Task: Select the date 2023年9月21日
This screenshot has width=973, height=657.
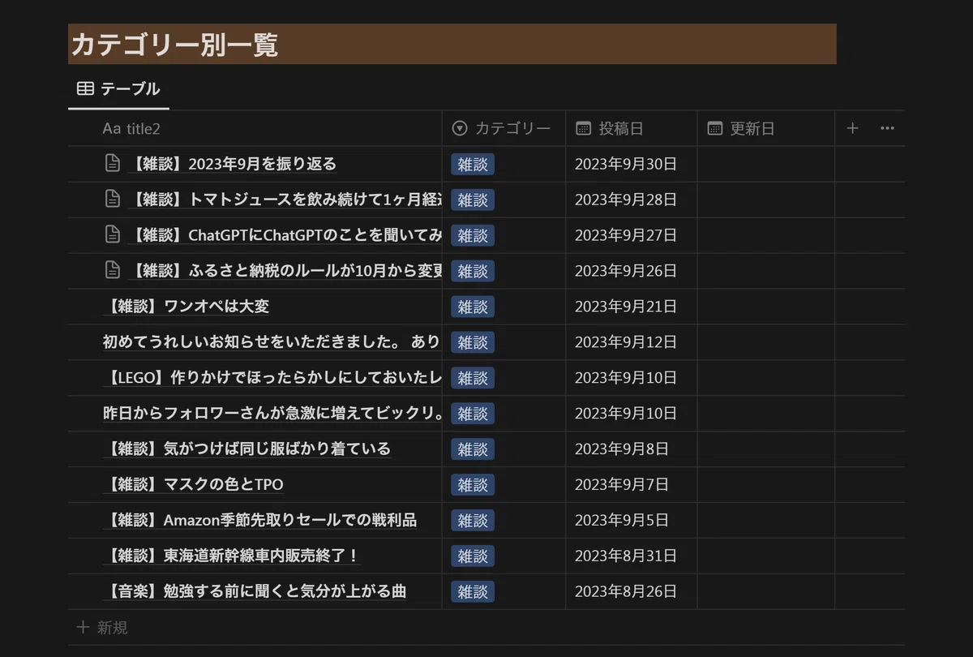Action: [x=625, y=307]
